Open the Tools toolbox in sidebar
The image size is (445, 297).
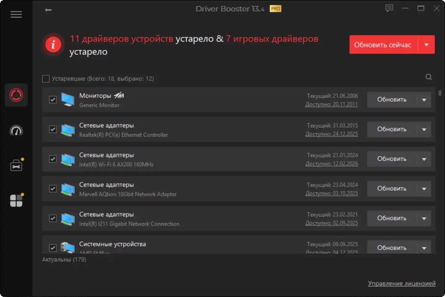pyautogui.click(x=16, y=165)
